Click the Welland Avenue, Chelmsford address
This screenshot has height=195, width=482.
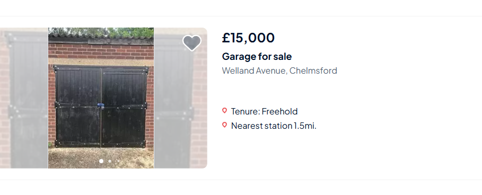point(279,70)
